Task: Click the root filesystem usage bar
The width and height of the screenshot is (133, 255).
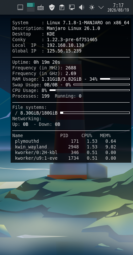Action: [x=95, y=113]
